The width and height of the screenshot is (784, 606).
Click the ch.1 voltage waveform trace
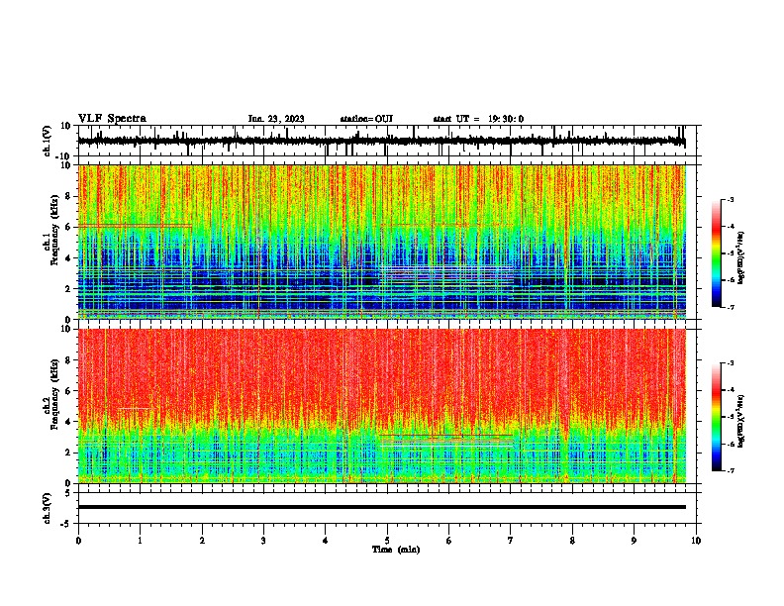pos(381,141)
